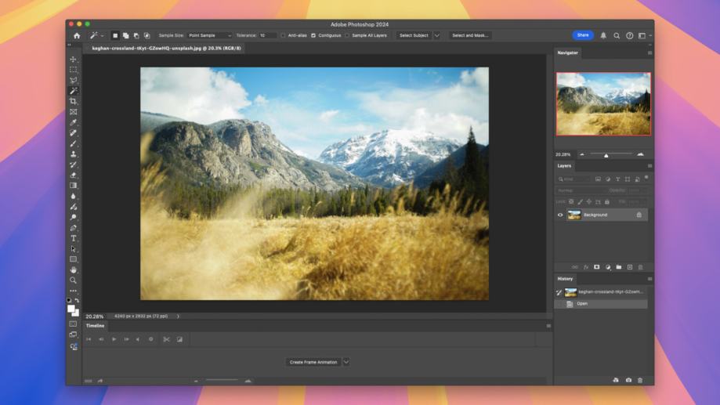The height and width of the screenshot is (405, 720).
Task: Click the Share button
Action: (583, 35)
